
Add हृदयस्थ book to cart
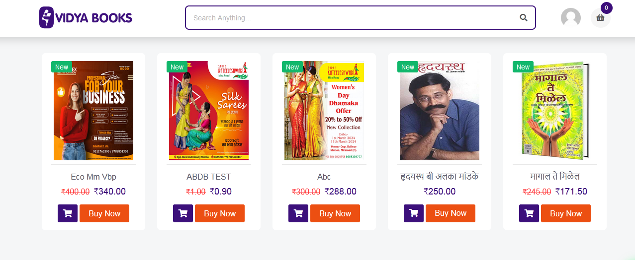[414, 213]
